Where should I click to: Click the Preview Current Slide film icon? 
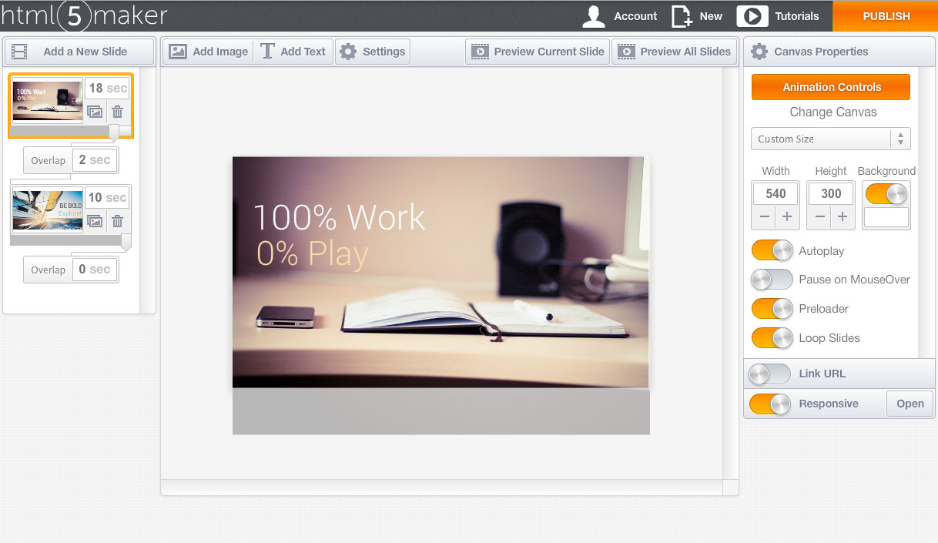pyautogui.click(x=480, y=52)
